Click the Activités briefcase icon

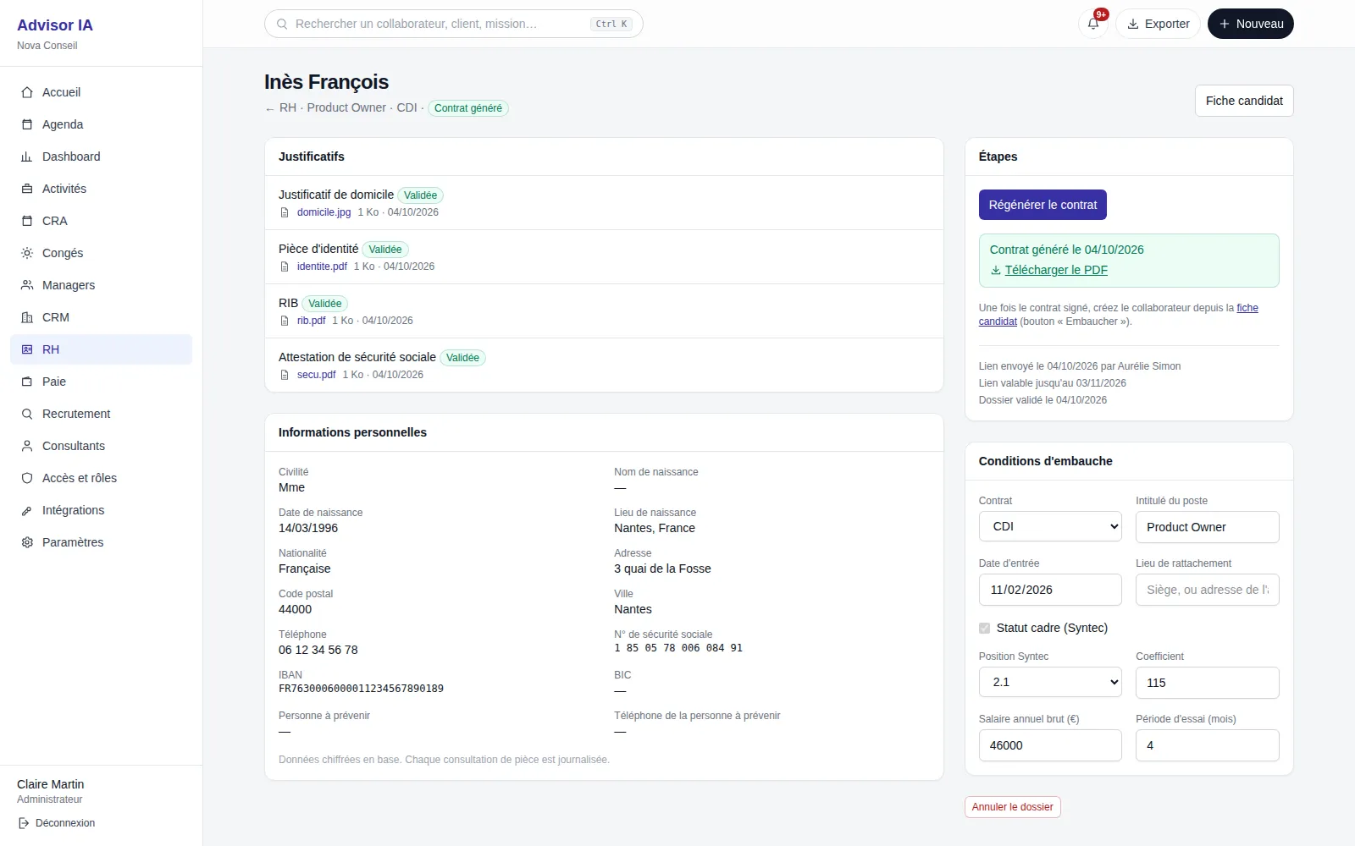click(x=27, y=189)
